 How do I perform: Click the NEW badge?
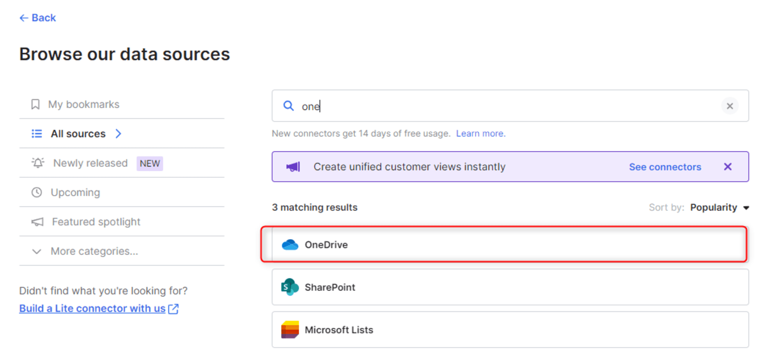click(150, 163)
